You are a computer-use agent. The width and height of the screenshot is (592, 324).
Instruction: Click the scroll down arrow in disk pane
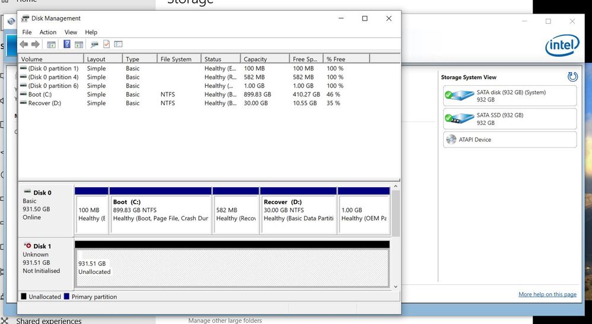[396, 287]
